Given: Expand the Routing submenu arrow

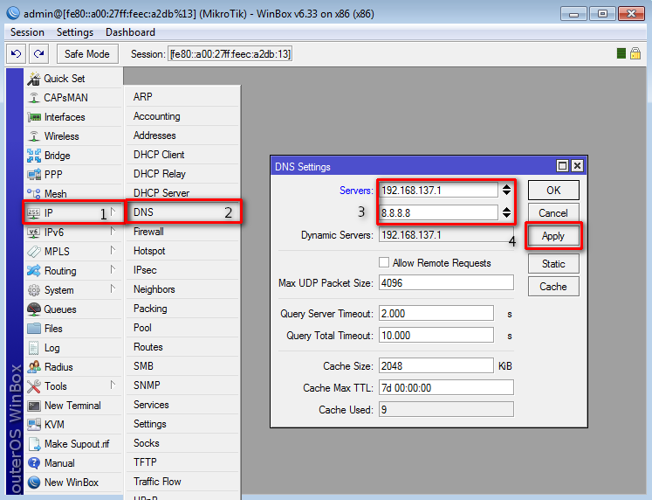Looking at the screenshot, I should 113,270.
